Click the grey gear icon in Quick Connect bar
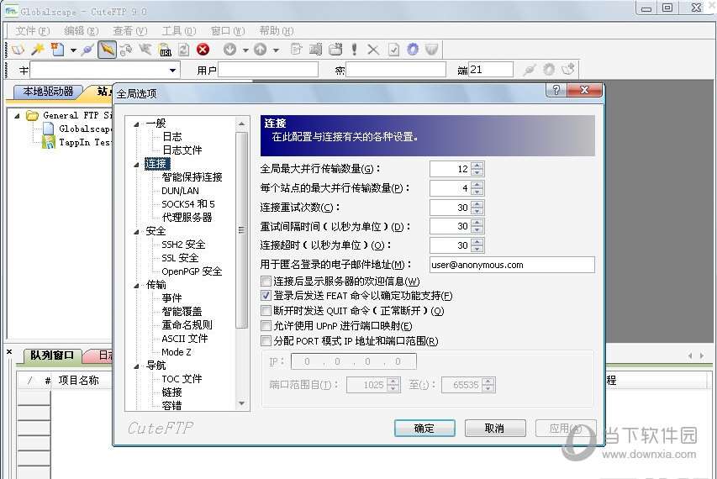717x479 pixels. point(549,70)
